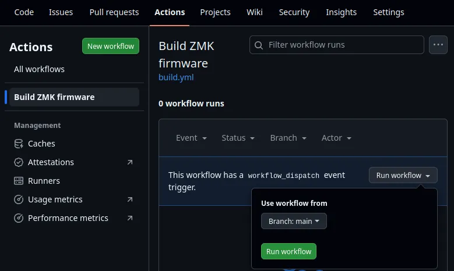Expand the Status filter dropdown
Viewport: 454px width, 271px height.
238,138
